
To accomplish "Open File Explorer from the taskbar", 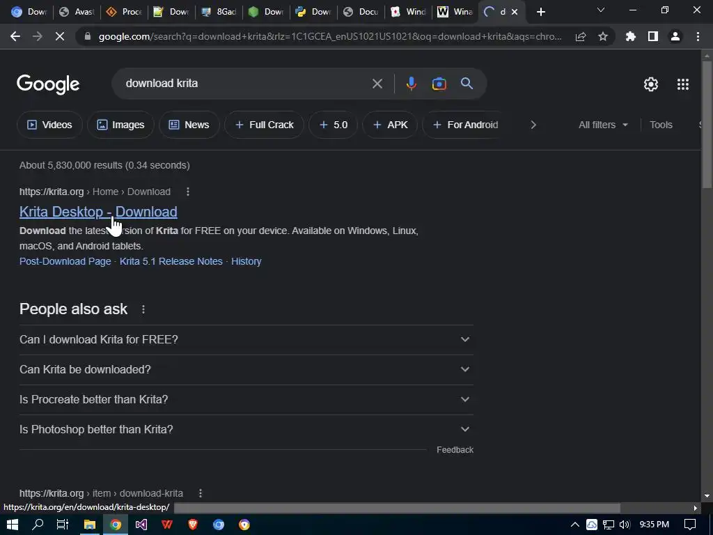I will [90, 525].
